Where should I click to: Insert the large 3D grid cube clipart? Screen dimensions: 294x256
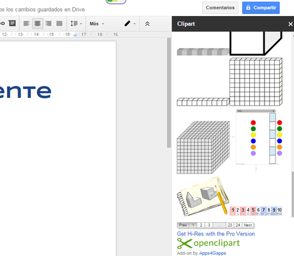tap(203, 147)
